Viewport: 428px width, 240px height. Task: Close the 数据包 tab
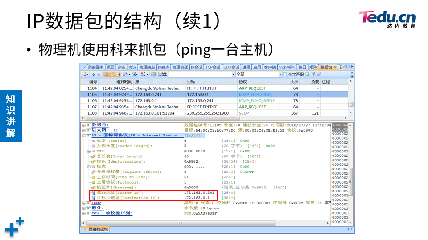[335, 67]
